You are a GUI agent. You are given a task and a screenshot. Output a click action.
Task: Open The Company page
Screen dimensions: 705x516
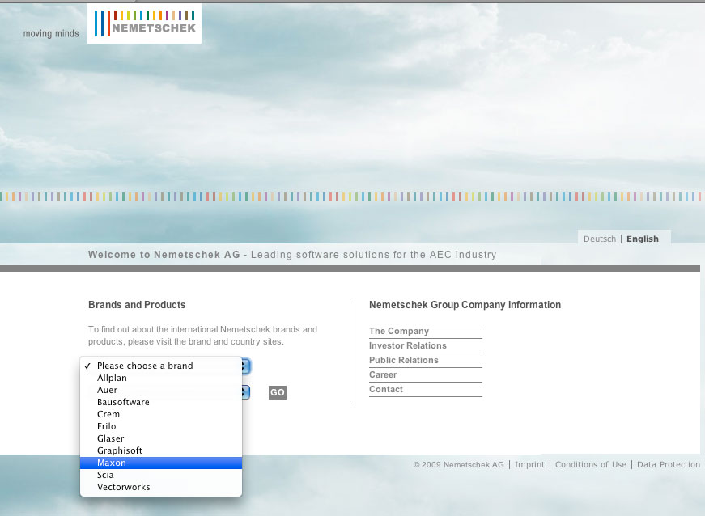click(x=399, y=331)
